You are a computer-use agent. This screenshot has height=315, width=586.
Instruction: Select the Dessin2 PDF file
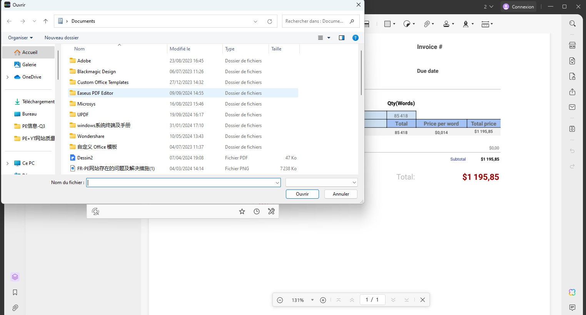point(183,158)
